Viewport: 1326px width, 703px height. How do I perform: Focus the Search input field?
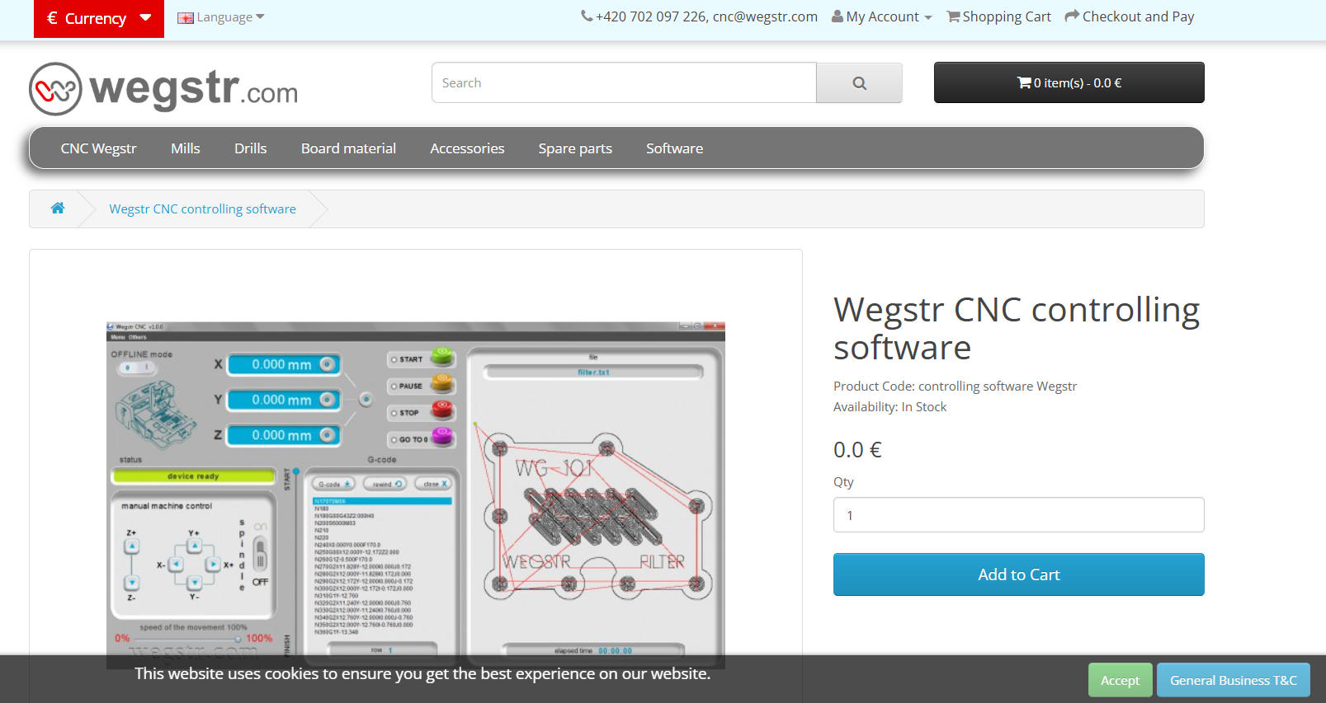pos(624,82)
